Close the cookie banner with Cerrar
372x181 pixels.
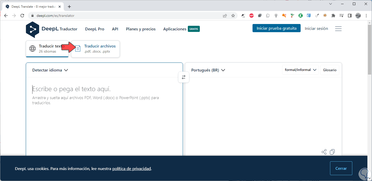point(341,168)
